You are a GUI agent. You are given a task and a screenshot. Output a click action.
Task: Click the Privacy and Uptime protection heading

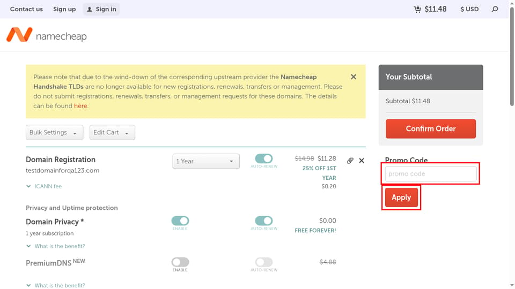pyautogui.click(x=71, y=208)
